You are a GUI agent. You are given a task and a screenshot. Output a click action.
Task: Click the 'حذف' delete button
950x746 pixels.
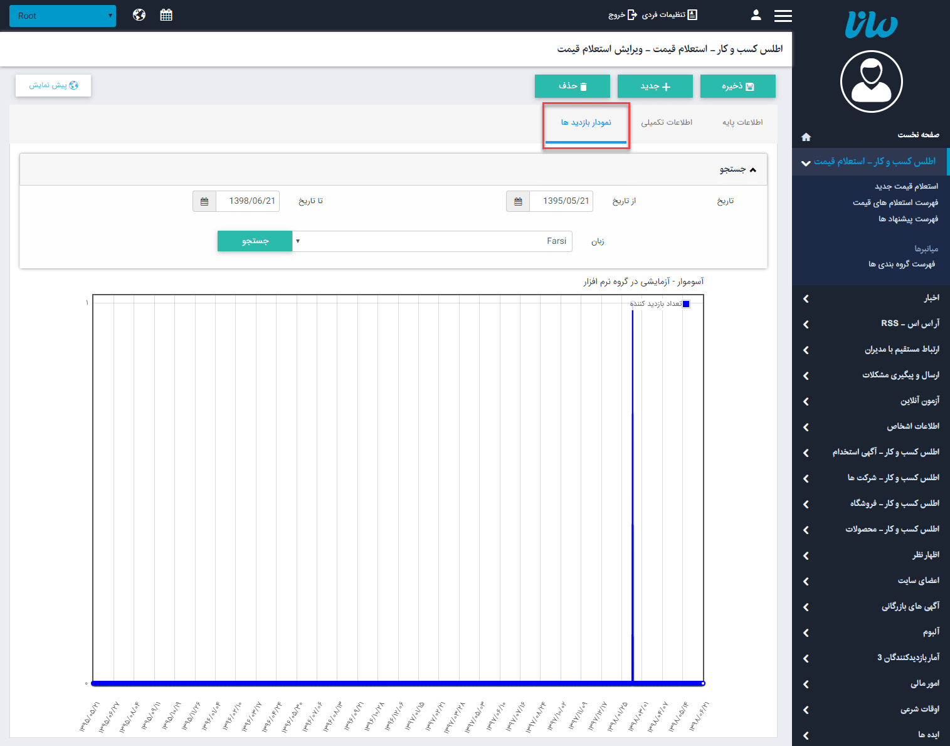[x=572, y=87]
